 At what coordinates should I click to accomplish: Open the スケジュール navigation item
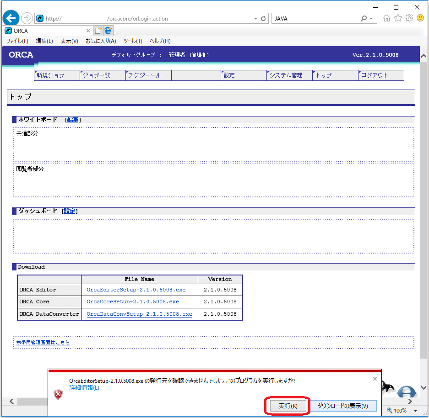tap(148, 75)
